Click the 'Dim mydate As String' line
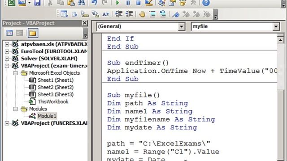 coord(152,127)
